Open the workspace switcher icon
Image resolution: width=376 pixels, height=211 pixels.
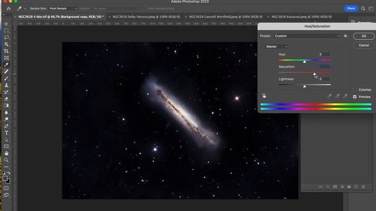(x=371, y=9)
